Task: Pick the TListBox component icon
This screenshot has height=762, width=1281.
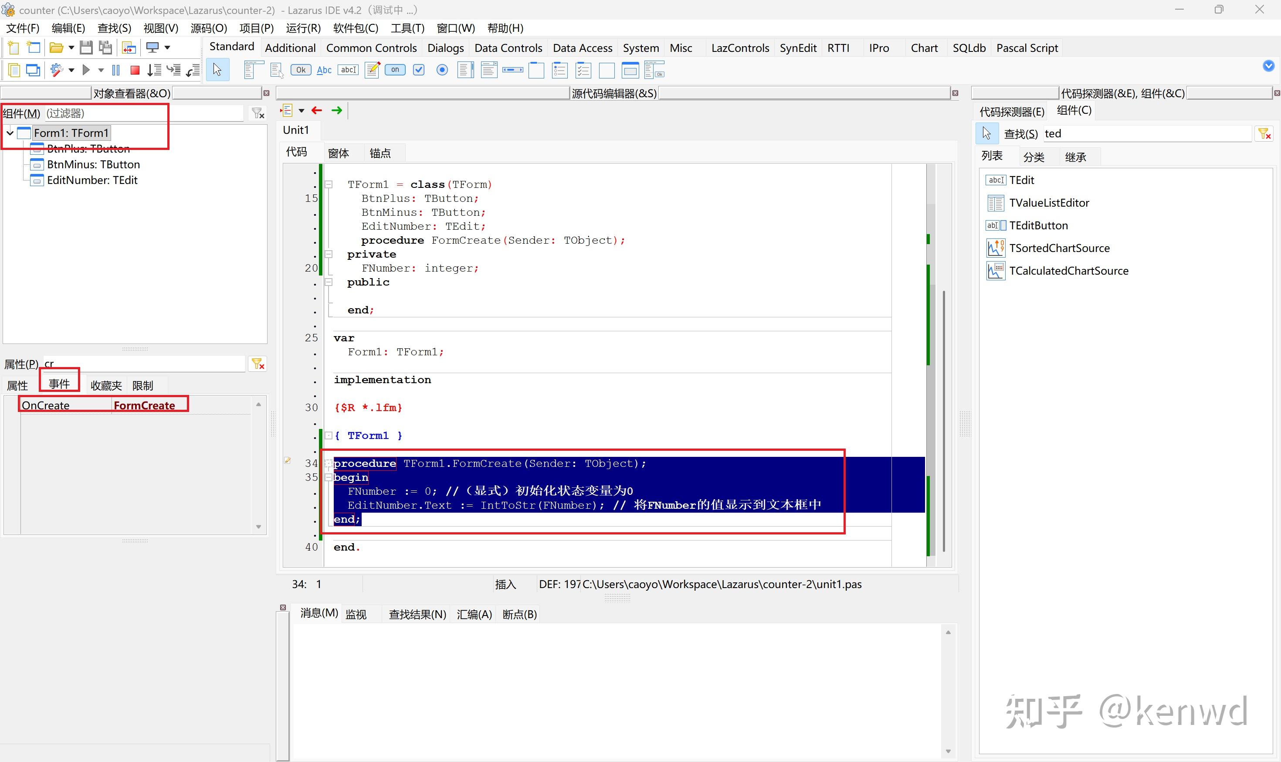Action: 465,70
